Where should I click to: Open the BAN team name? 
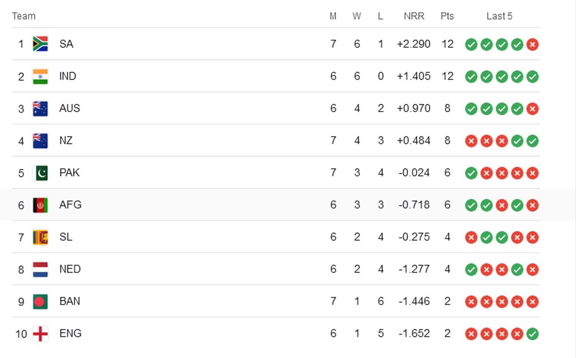point(70,301)
